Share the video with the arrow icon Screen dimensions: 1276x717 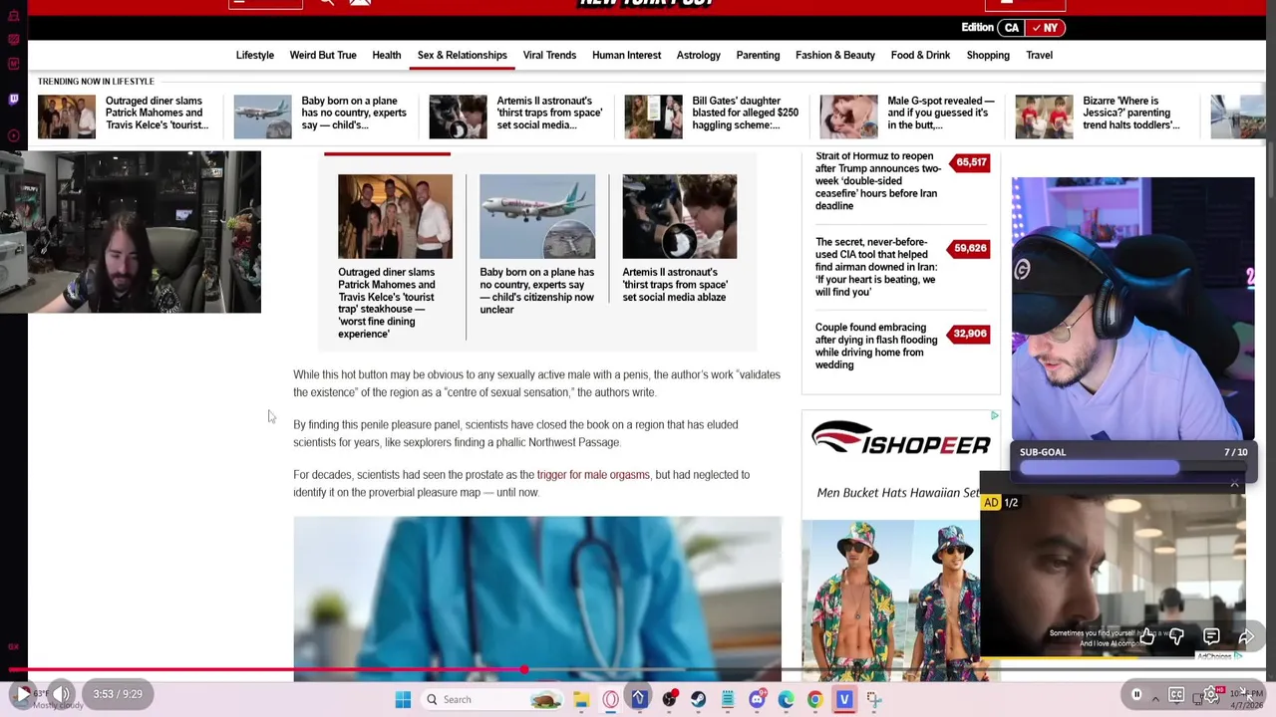coord(1246,636)
